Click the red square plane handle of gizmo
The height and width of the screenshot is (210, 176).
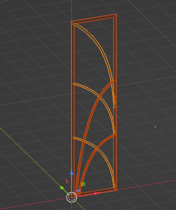pos(67,182)
